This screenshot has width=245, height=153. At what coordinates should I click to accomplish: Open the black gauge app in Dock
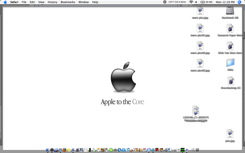pyautogui.click(x=52, y=150)
